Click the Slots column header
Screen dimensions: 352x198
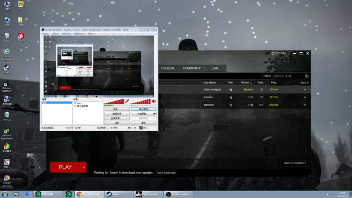coord(260,83)
